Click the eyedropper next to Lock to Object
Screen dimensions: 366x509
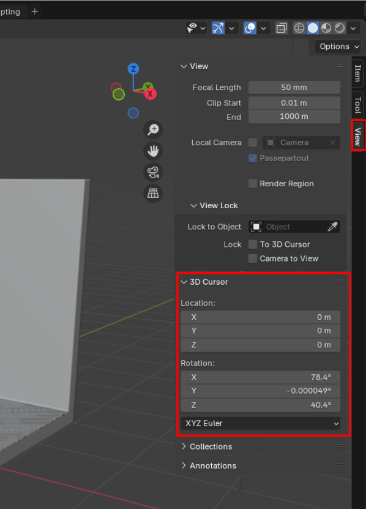[332, 227]
